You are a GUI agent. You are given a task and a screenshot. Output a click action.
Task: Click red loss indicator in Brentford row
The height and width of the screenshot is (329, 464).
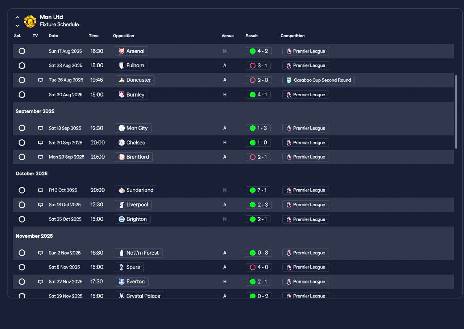pyautogui.click(x=253, y=157)
